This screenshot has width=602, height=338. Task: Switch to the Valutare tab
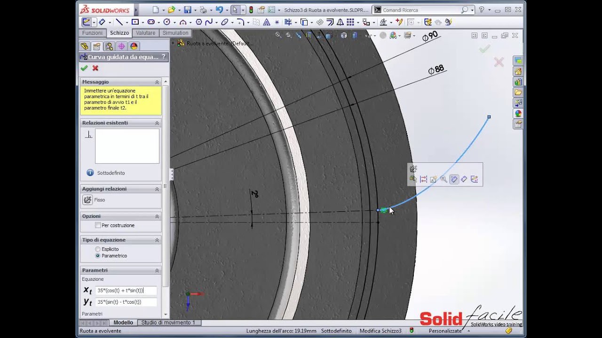point(146,33)
